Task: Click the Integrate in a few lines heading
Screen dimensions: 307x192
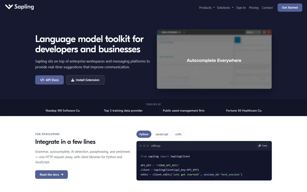Action: click(x=65, y=142)
